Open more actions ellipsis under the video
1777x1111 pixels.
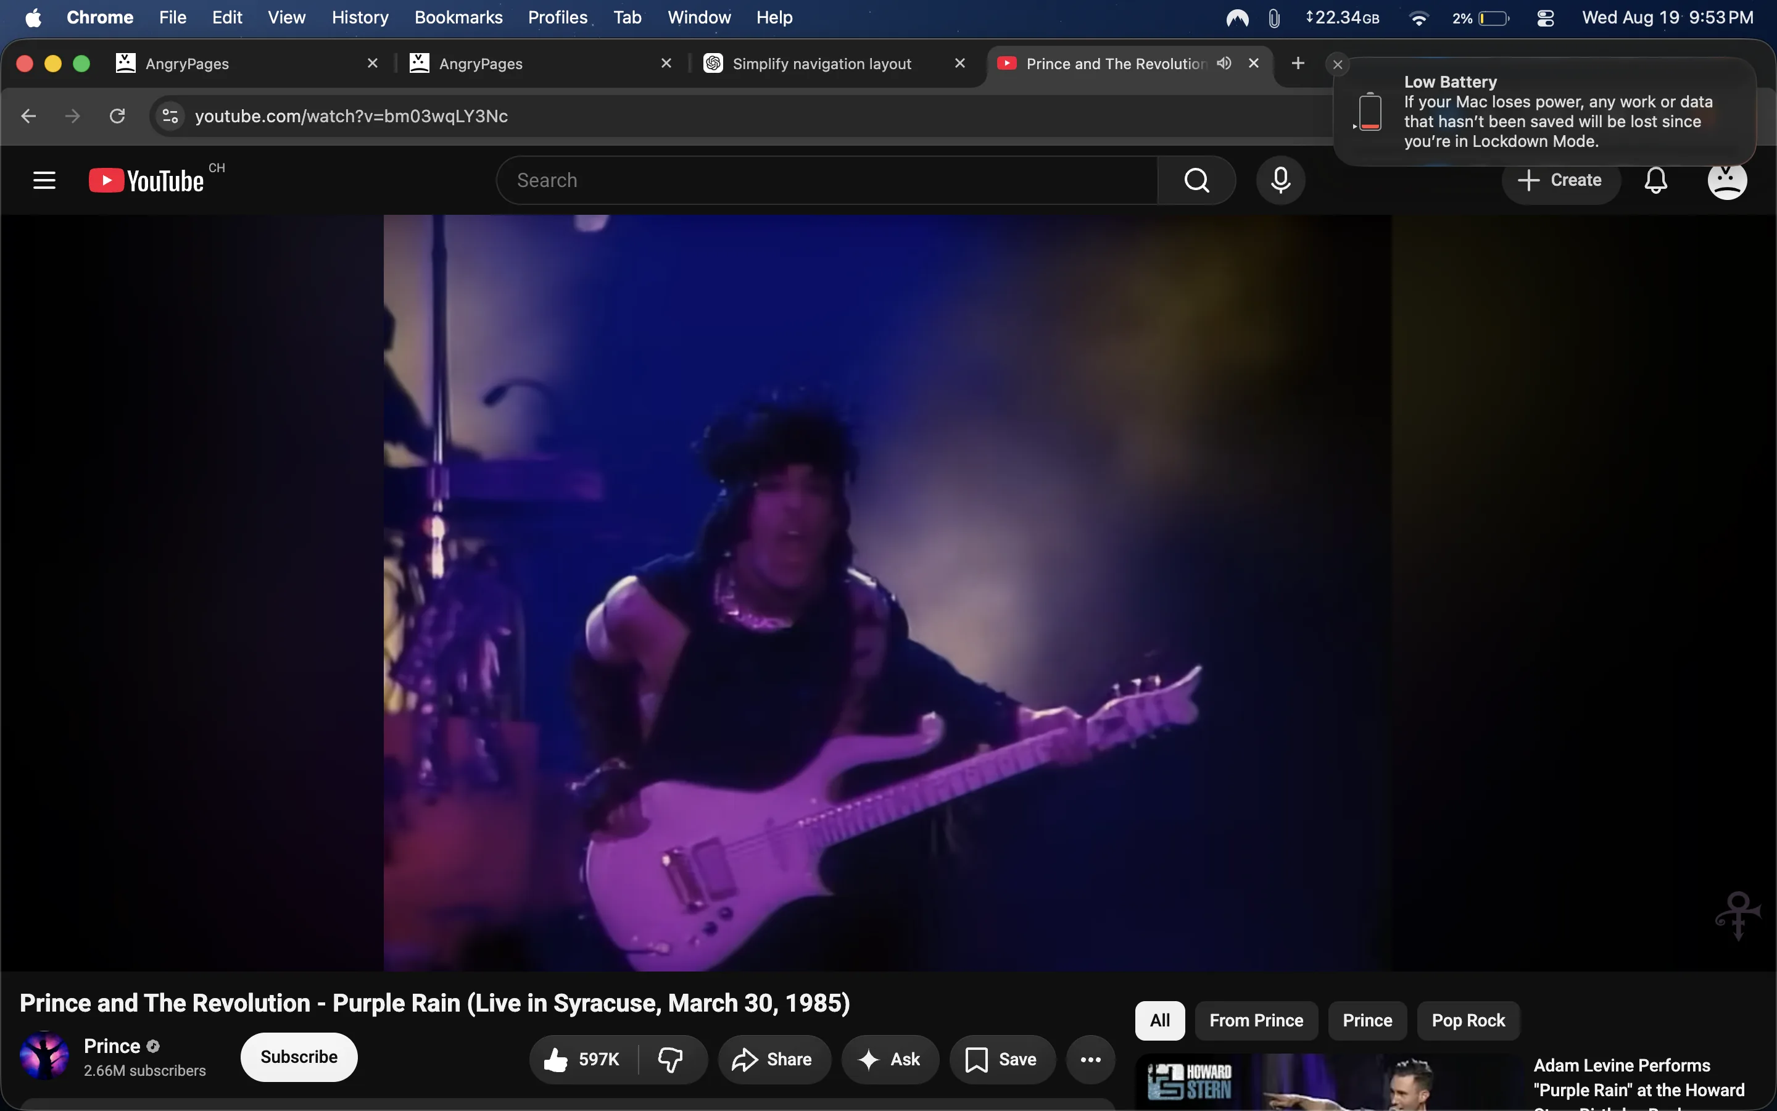(1090, 1059)
